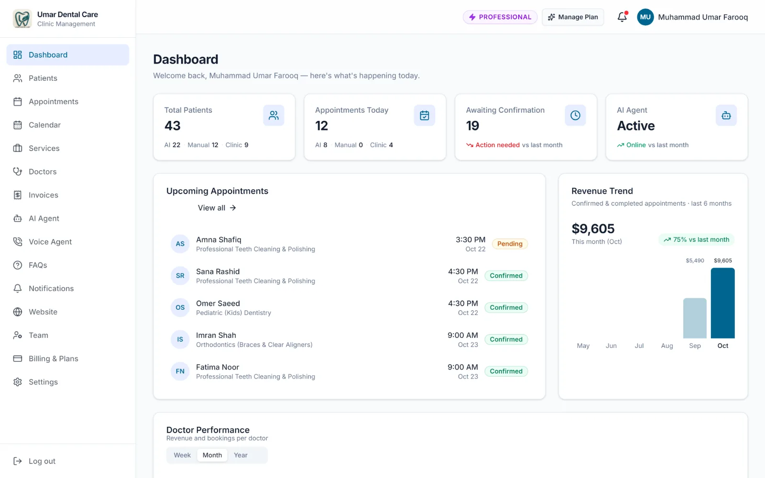Click the Muhammad Umar Farooq username in the header
The image size is (765, 478).
pos(703,17)
